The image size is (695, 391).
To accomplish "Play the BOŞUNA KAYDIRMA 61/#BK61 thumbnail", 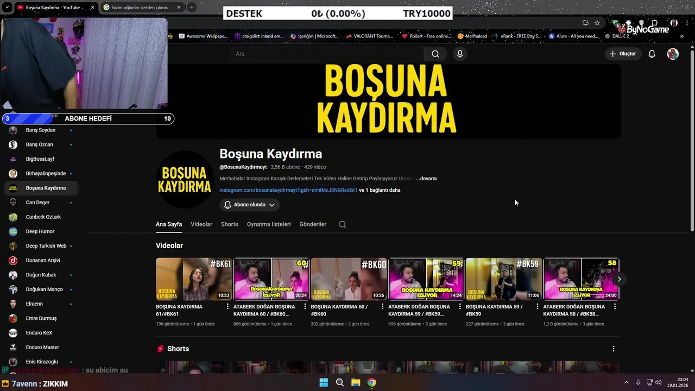I will (x=194, y=279).
